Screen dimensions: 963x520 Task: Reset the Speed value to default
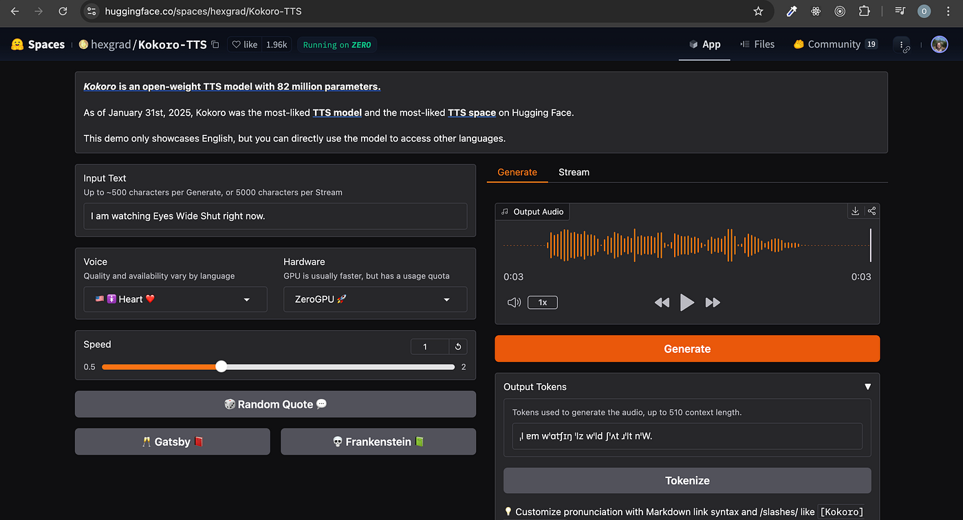(457, 347)
